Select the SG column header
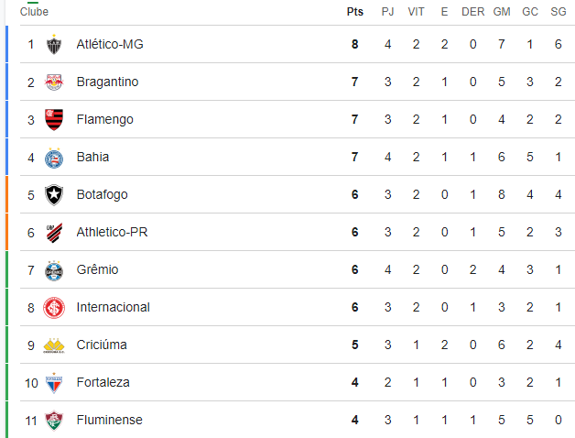575x438 pixels. click(x=559, y=12)
